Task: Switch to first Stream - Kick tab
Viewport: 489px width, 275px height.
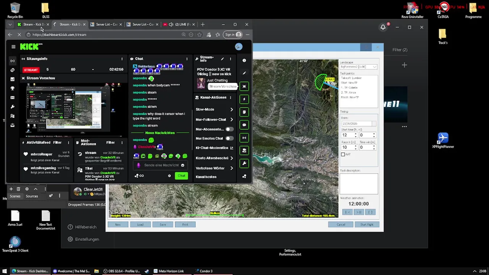Action: click(x=33, y=24)
